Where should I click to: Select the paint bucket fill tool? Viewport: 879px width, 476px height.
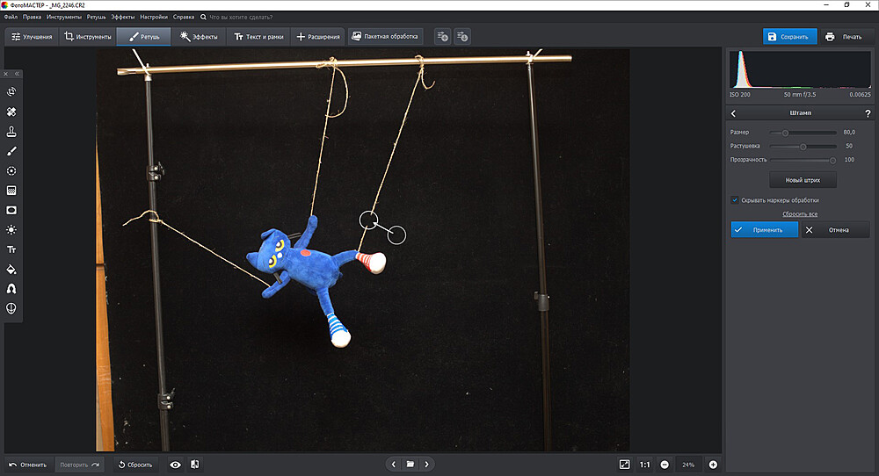pyautogui.click(x=11, y=269)
